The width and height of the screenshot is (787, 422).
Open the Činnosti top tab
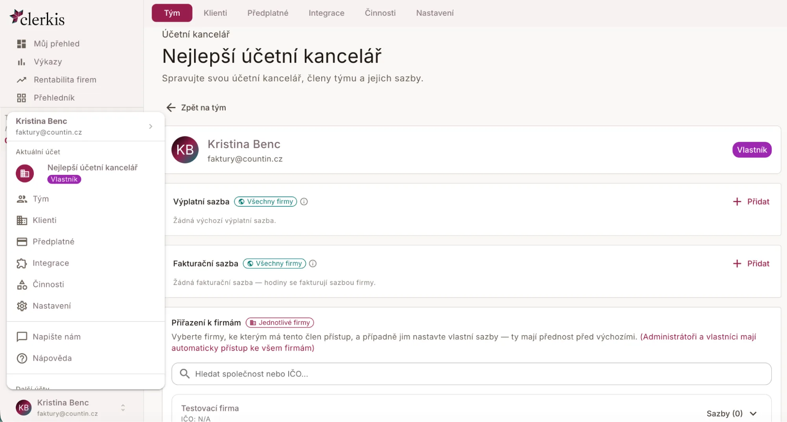pyautogui.click(x=380, y=13)
